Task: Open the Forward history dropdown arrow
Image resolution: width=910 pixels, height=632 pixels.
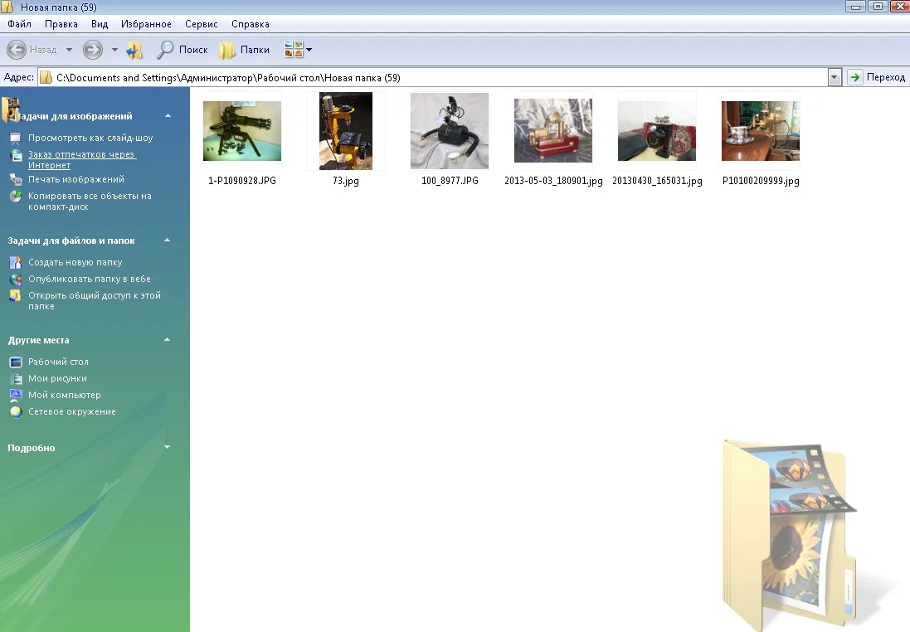Action: click(x=114, y=49)
